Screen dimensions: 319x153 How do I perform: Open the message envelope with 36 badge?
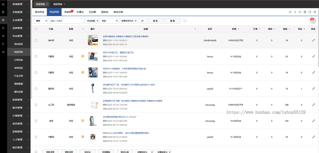313,21
